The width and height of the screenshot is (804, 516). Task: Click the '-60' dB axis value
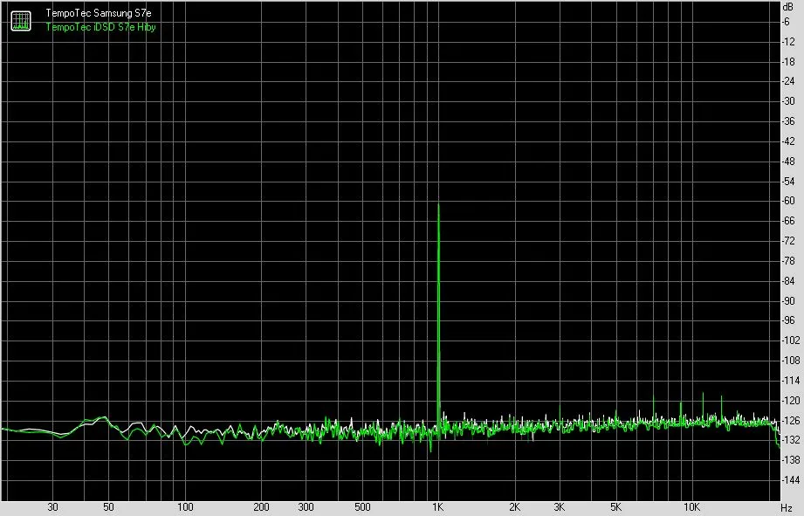click(788, 201)
